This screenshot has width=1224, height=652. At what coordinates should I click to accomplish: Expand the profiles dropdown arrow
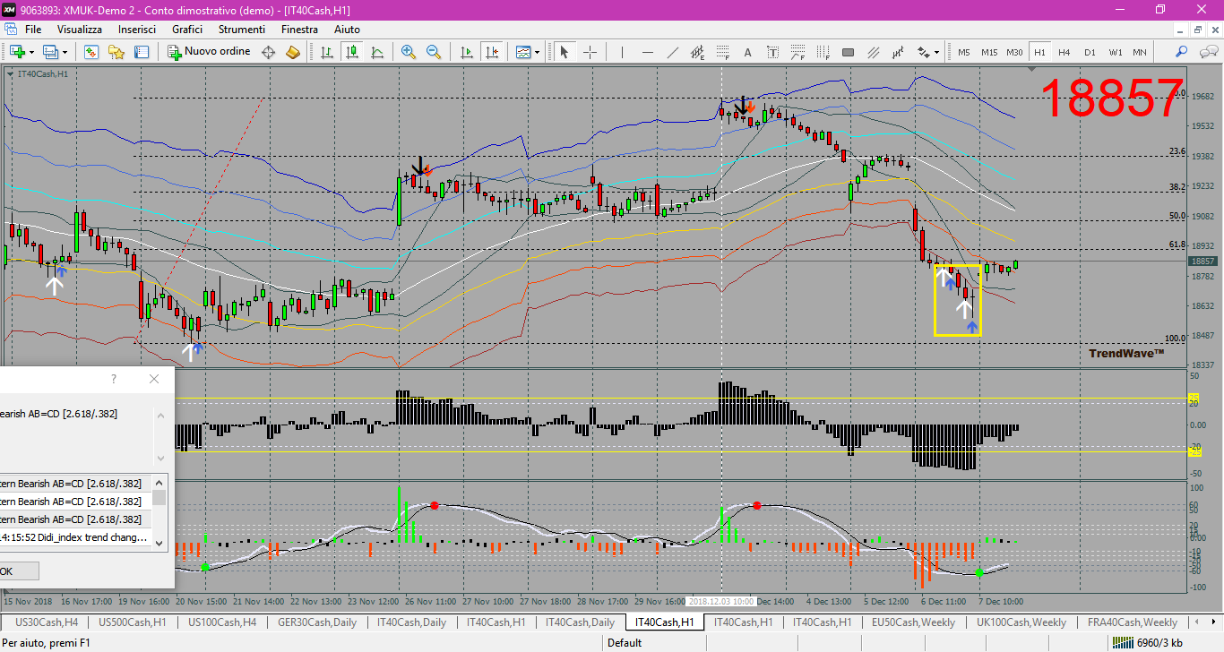click(x=65, y=52)
